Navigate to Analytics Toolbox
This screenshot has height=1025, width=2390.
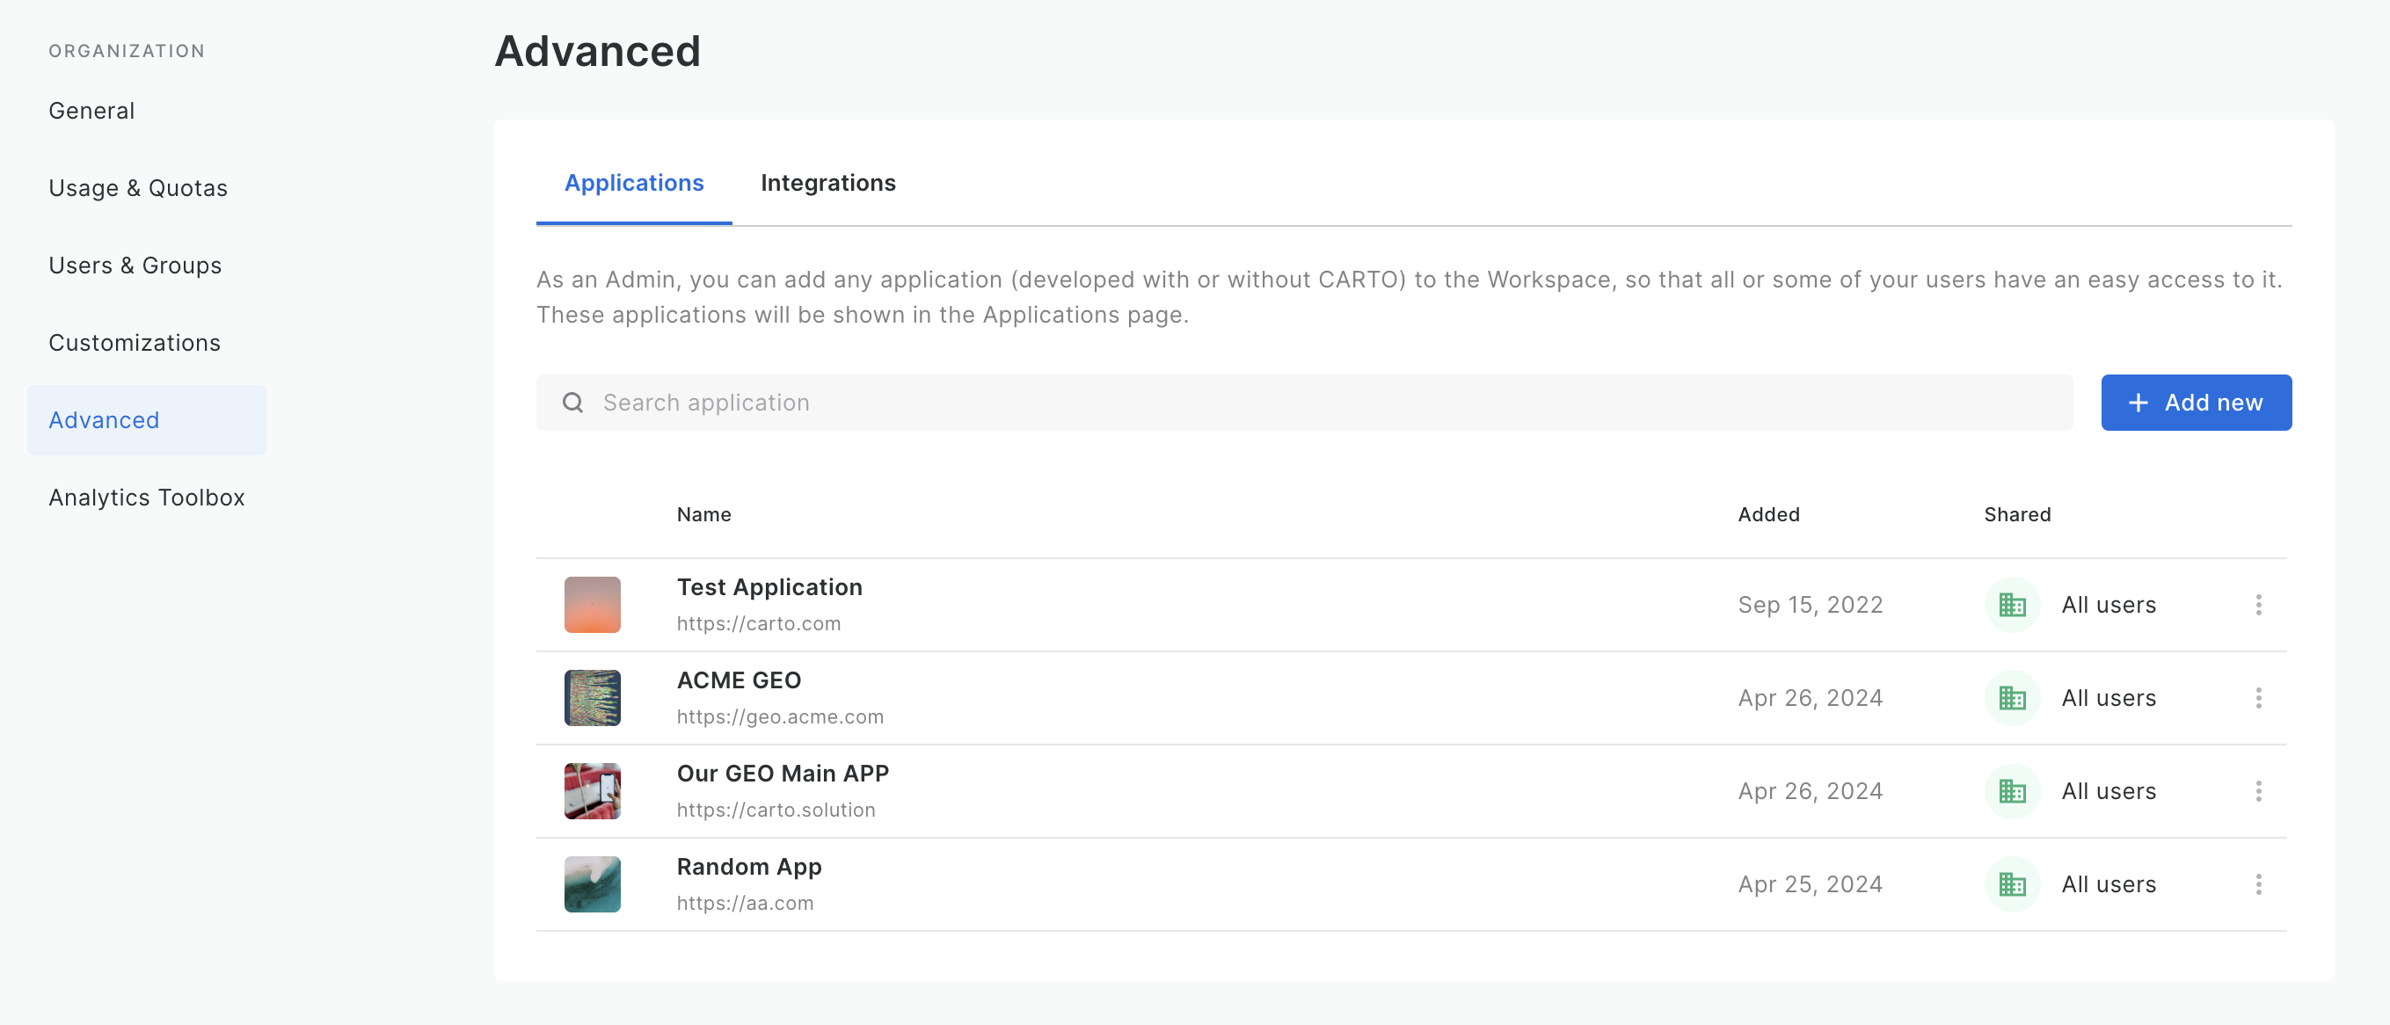(x=147, y=498)
